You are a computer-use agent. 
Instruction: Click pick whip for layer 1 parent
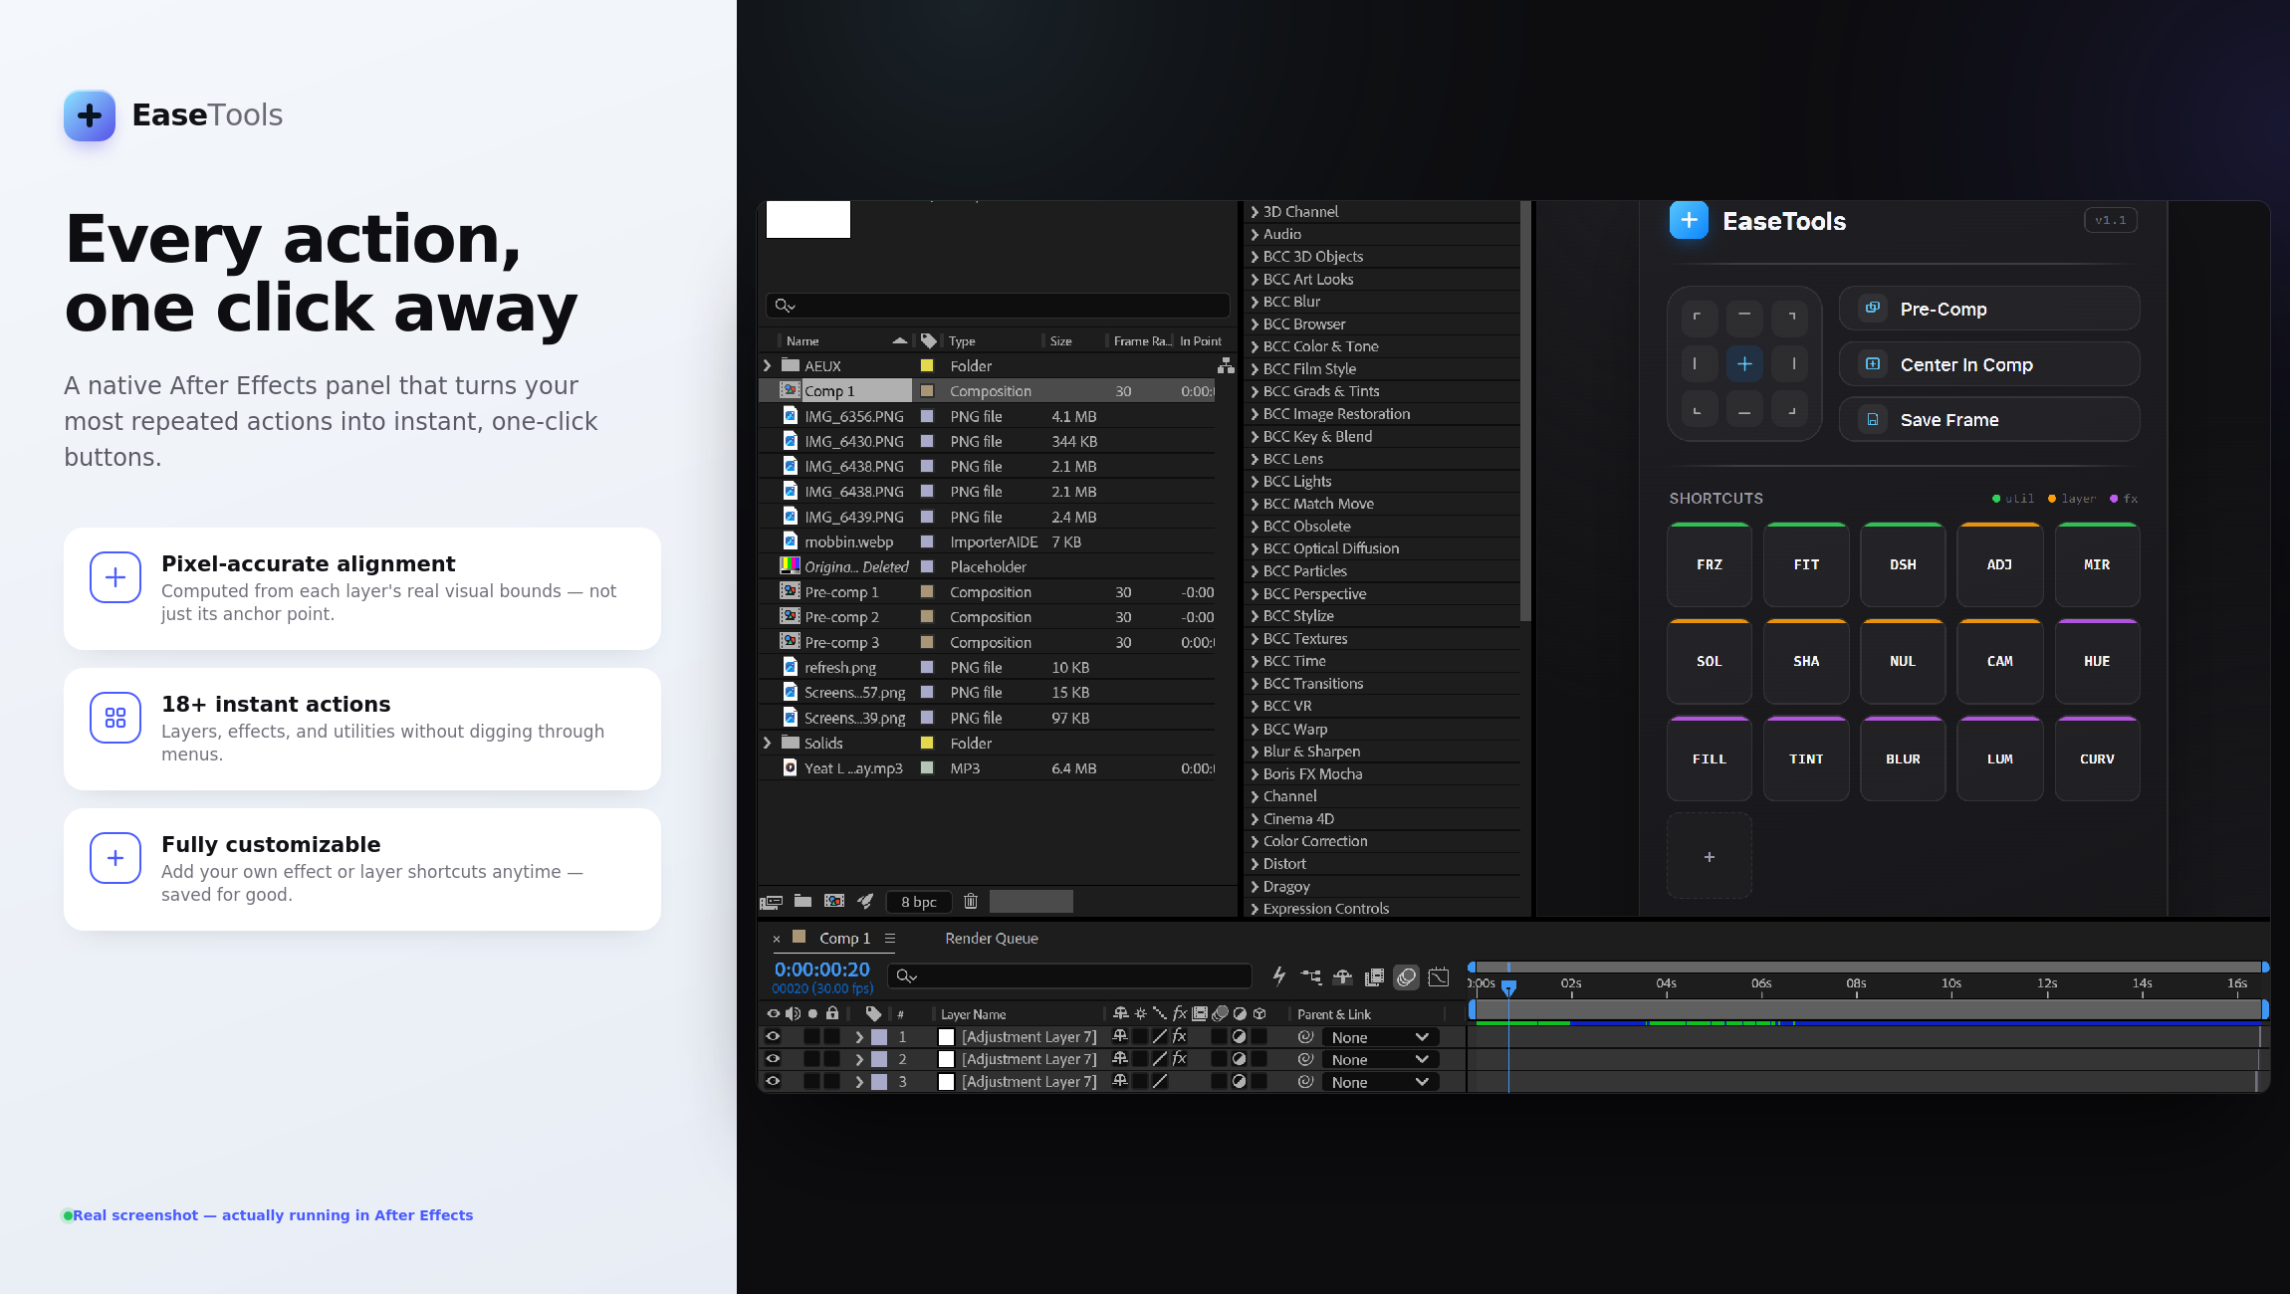click(1306, 1037)
